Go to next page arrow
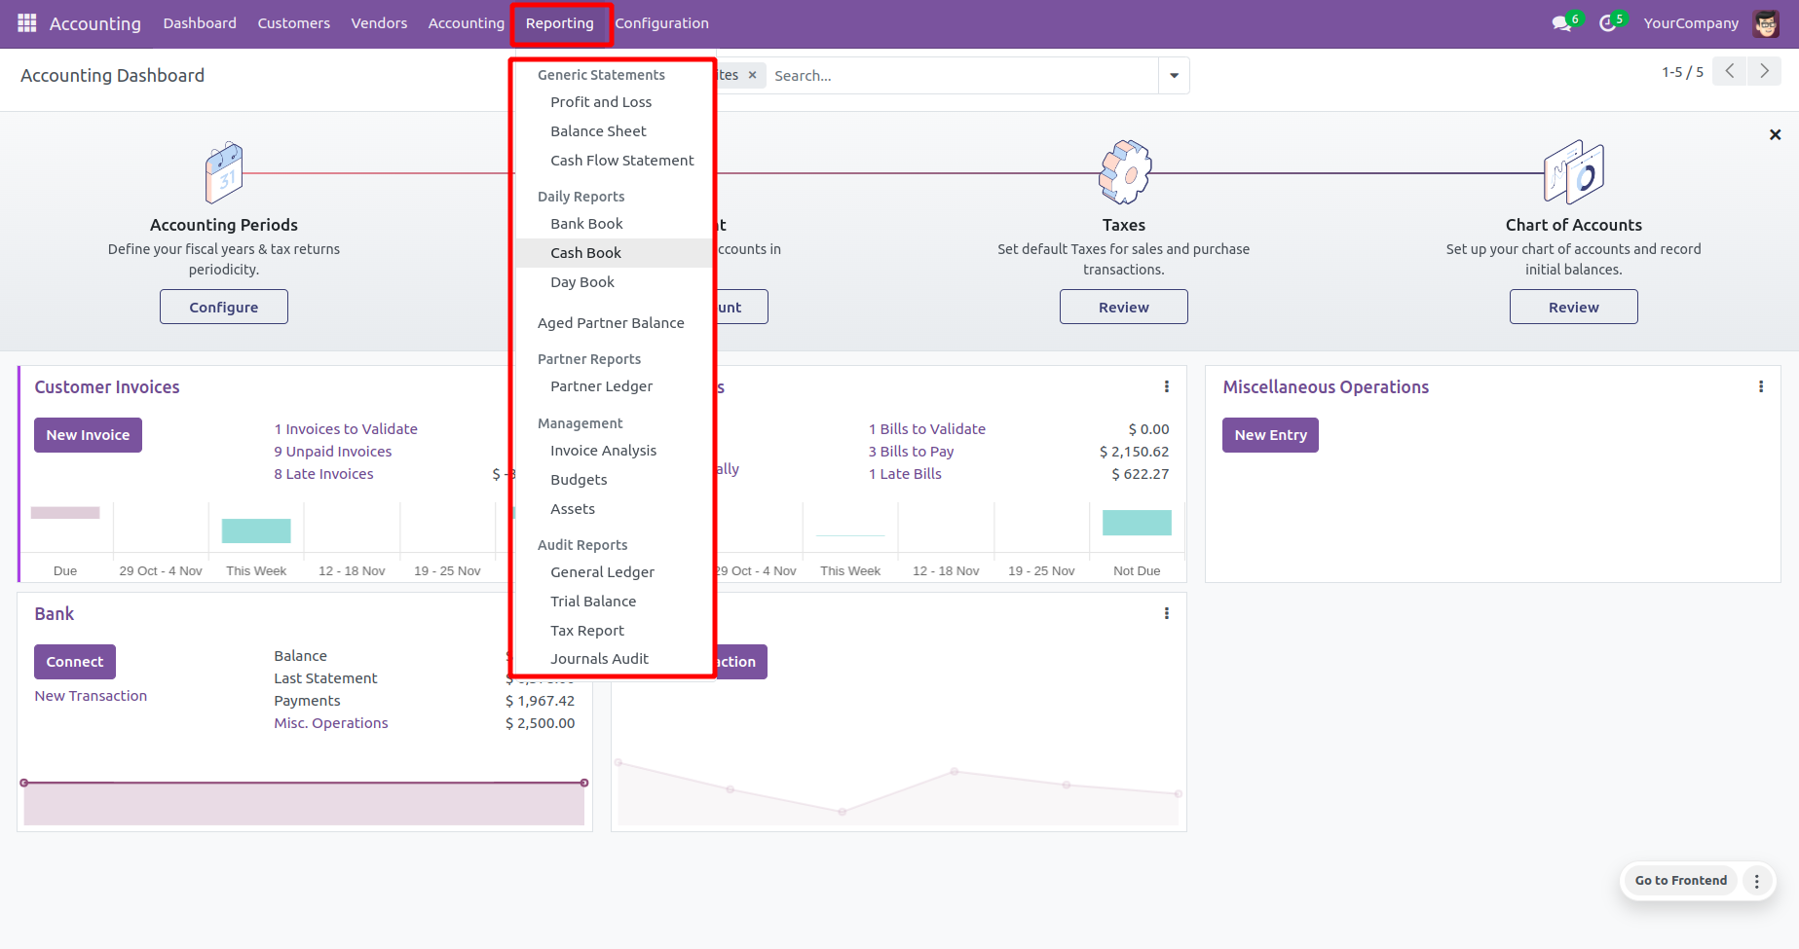Screen dimensions: 1799x949 pyautogui.click(x=1764, y=71)
